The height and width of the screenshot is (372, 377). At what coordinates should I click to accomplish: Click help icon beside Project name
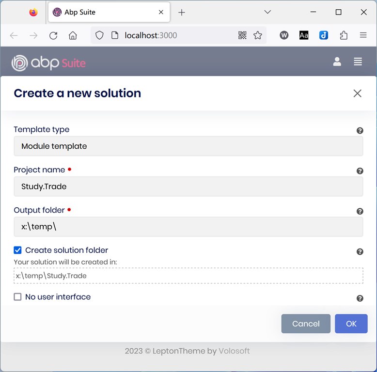360,170
